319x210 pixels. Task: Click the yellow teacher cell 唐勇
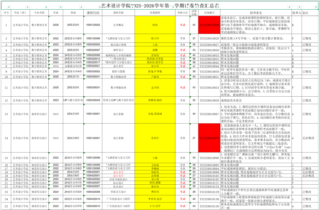(155, 25)
